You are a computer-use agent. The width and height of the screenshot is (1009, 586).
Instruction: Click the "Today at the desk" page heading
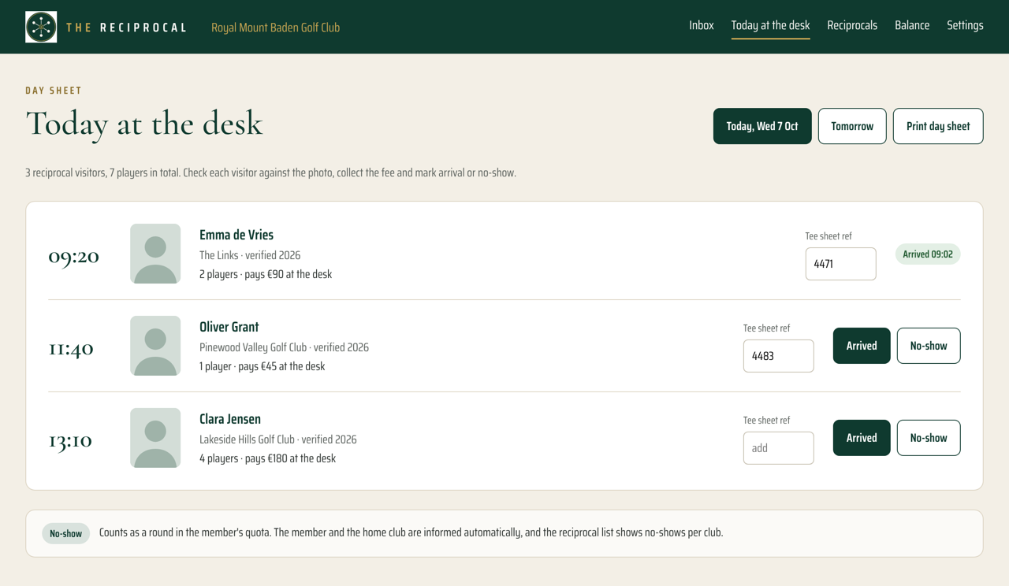[144, 124]
